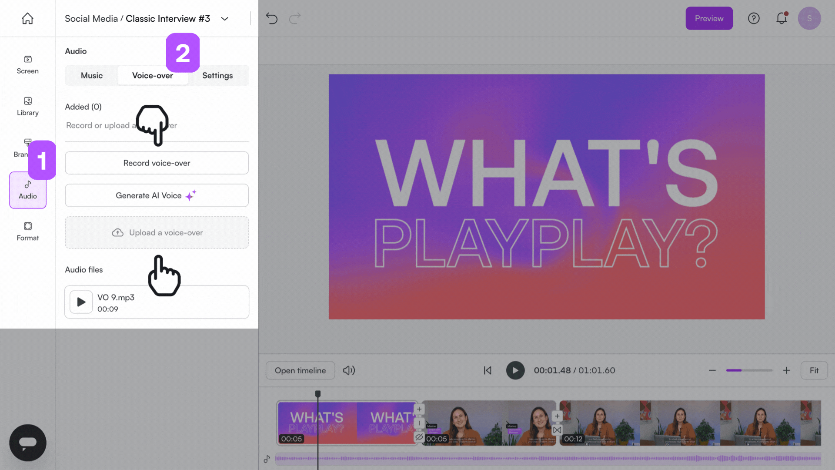Screen dimensions: 835x470
Task: Open the notifications bell
Action: [782, 18]
